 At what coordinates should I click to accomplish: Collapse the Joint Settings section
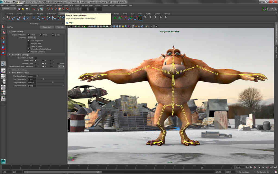[9, 32]
